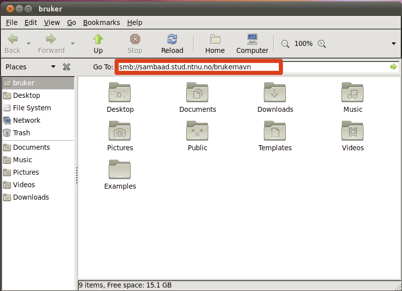
Task: Open the Places sidebar type dropdown
Action: pyautogui.click(x=53, y=67)
